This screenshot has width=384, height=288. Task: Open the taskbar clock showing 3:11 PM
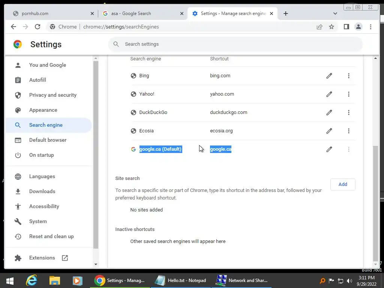[x=367, y=280]
